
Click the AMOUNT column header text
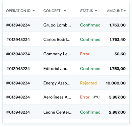[115, 11]
